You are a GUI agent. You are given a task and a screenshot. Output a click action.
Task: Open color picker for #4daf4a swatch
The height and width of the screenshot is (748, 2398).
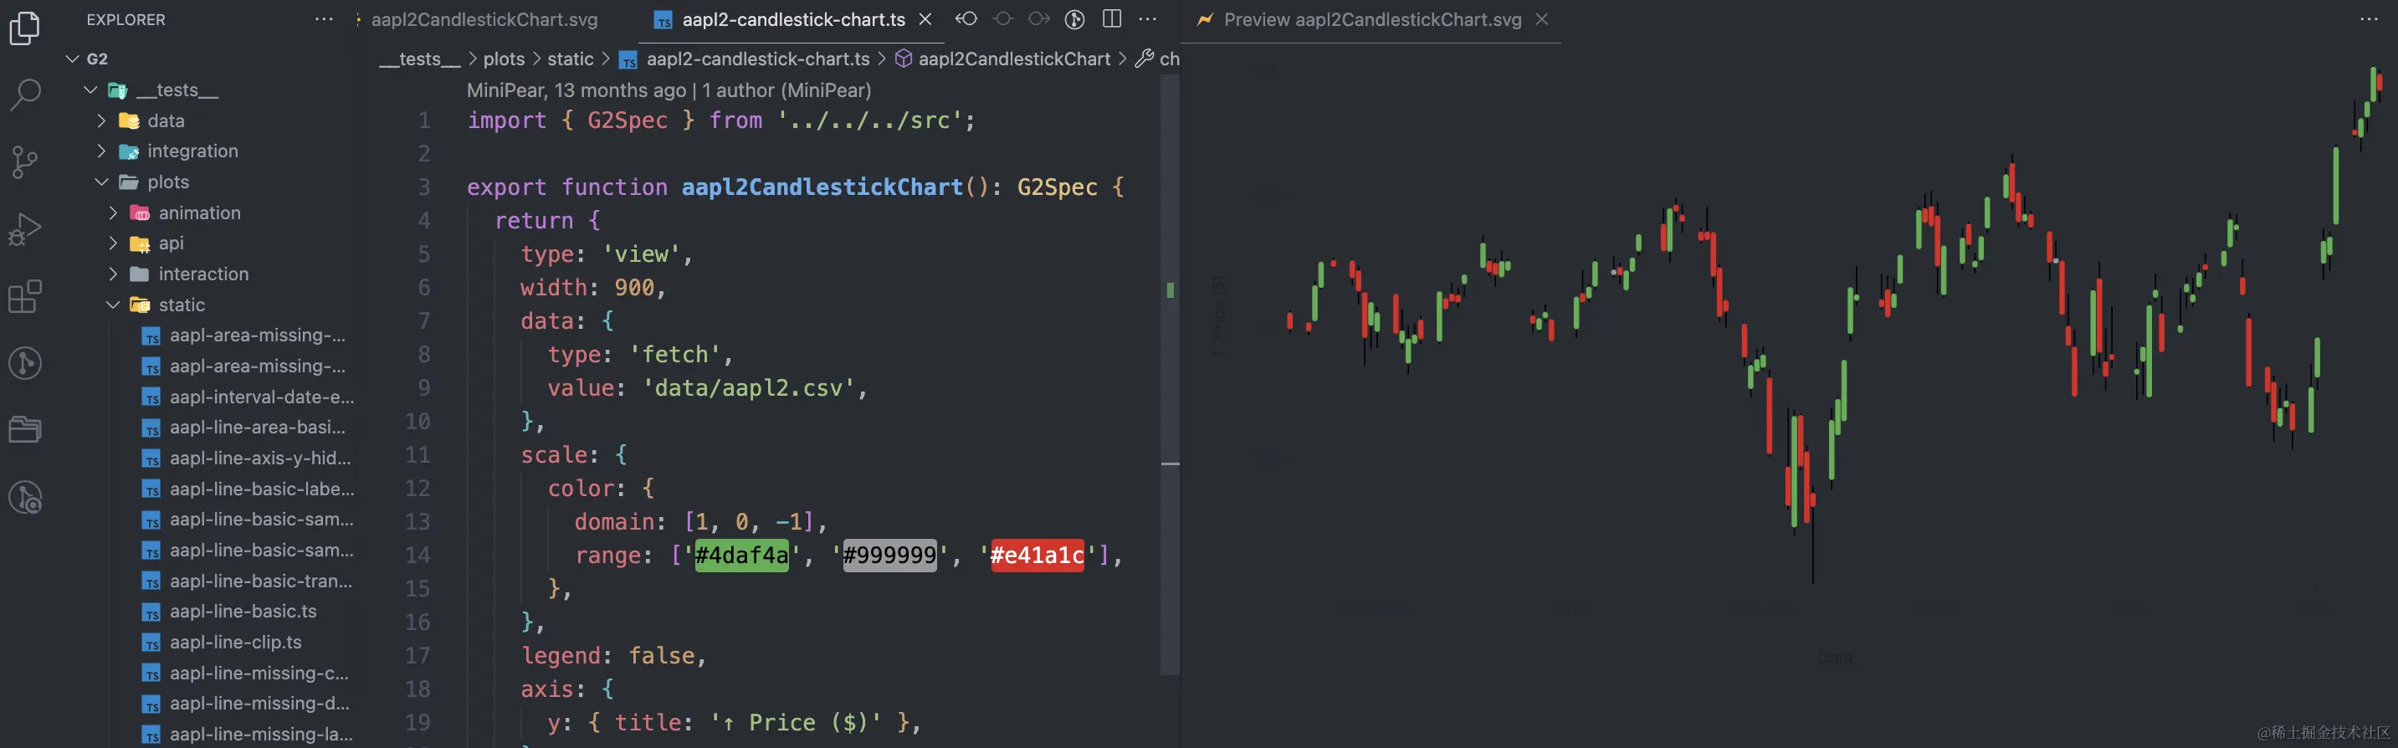coord(741,556)
